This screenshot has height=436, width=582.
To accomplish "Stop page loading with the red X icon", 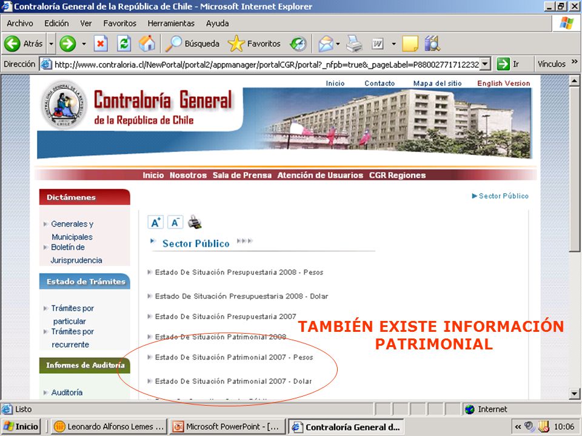I will point(100,44).
